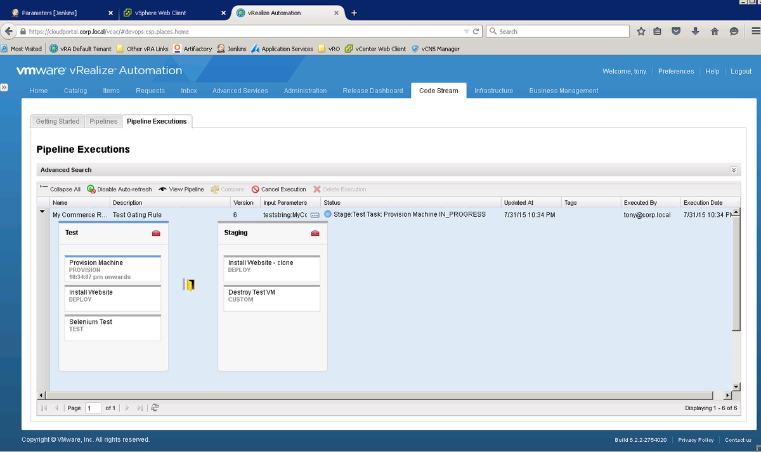Disable Auto-refresh in the toolbar

pyautogui.click(x=119, y=189)
